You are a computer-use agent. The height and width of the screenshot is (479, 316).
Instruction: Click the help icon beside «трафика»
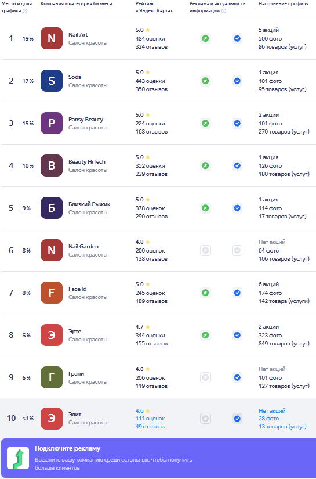25,11
